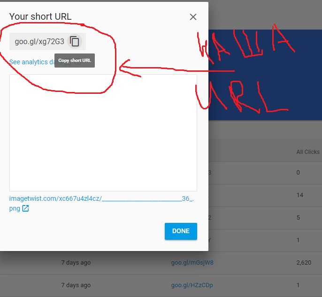
Task: Open the imagetwist.com original URL link
Action: tap(101, 199)
